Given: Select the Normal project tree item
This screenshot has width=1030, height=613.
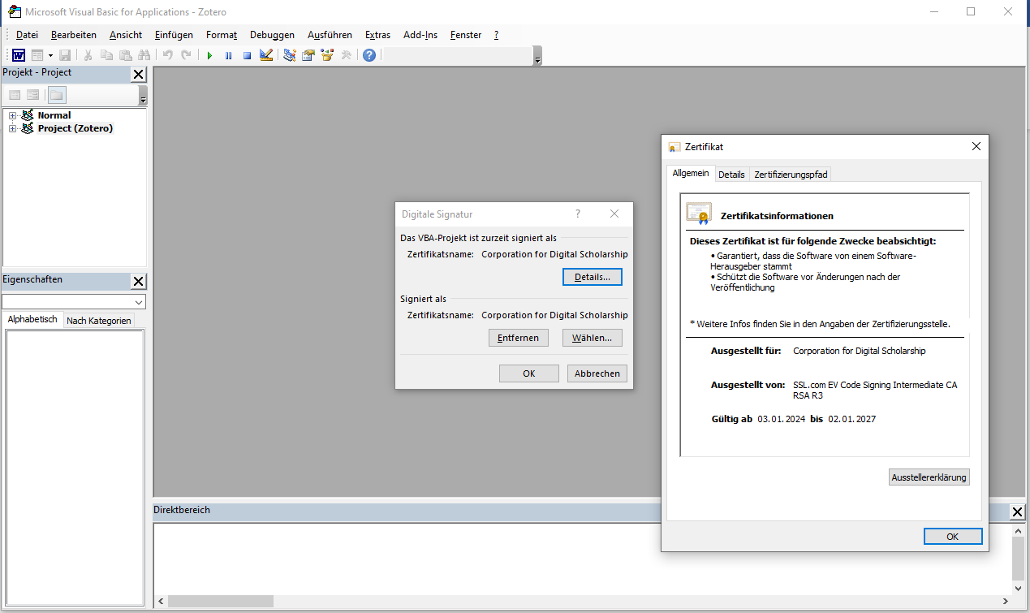Looking at the screenshot, I should [x=54, y=115].
